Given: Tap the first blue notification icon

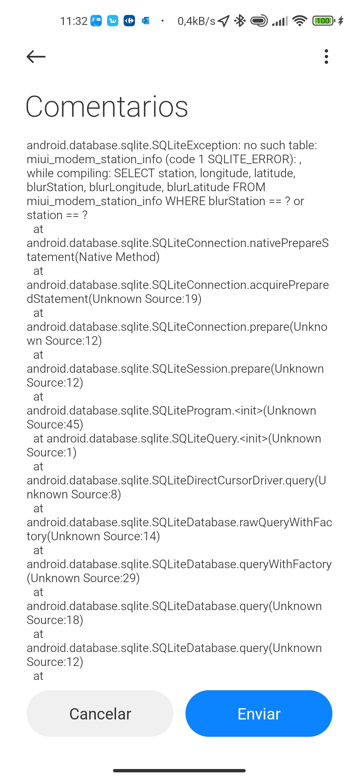Looking at the screenshot, I should [x=96, y=21].
